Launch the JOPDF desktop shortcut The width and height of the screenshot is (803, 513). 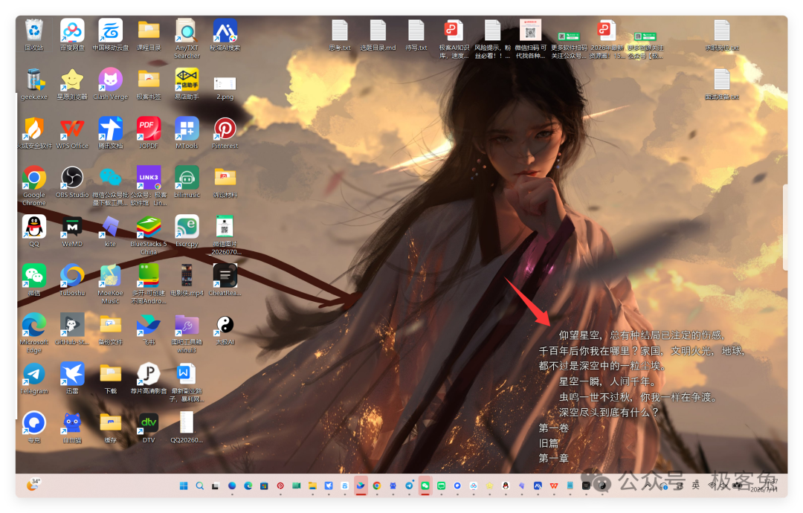(x=149, y=133)
